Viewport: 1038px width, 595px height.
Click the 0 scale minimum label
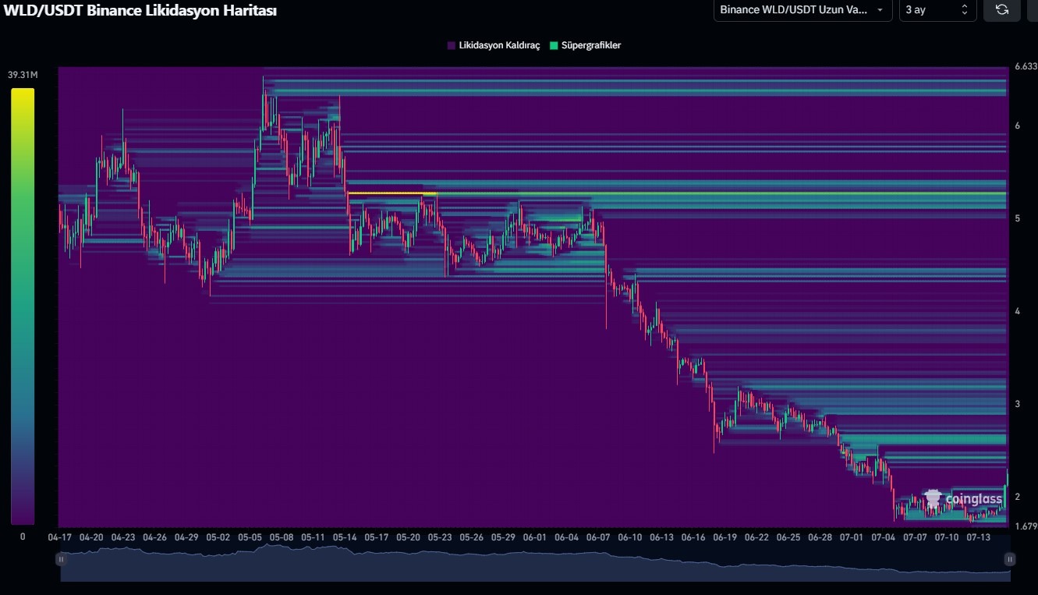[x=23, y=537]
